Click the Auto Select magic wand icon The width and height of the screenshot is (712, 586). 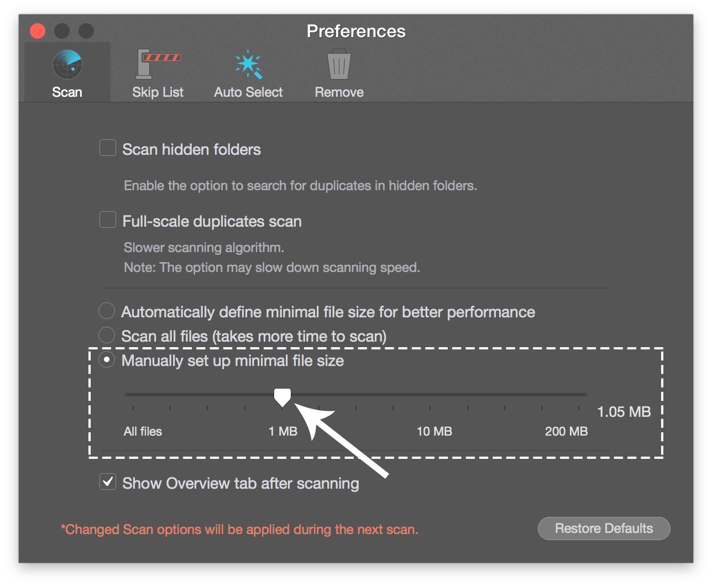[248, 64]
